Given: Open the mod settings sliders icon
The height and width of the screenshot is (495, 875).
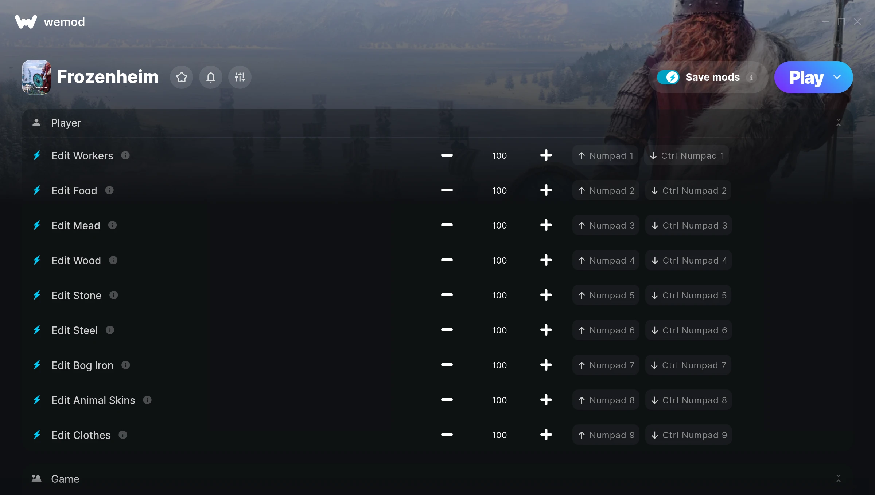Looking at the screenshot, I should point(240,77).
